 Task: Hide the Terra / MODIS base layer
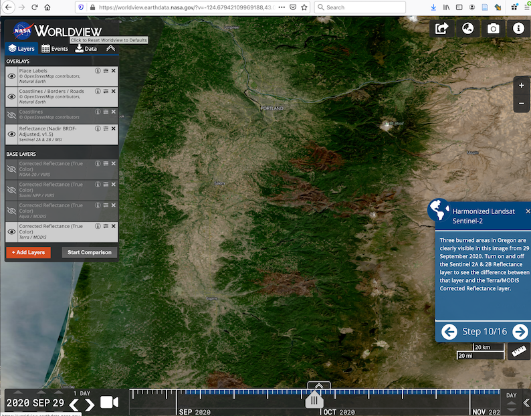pyautogui.click(x=11, y=231)
